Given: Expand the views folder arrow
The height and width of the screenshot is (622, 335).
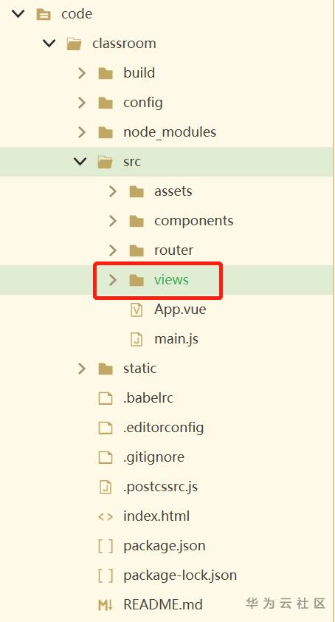Looking at the screenshot, I should [x=113, y=280].
